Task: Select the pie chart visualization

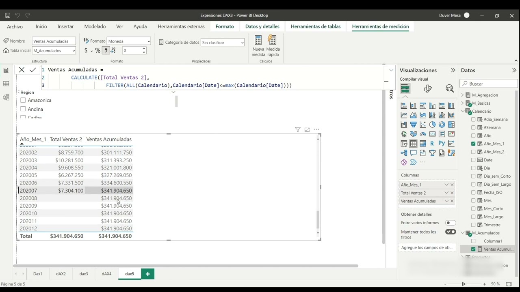Action: click(x=432, y=125)
